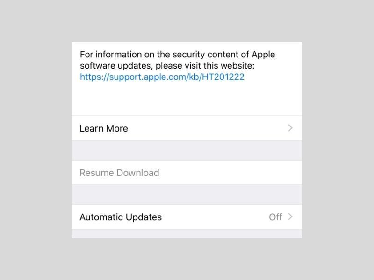Screen dimensions: 374x280
Task: Tap the chevron on Learn More row
Action: (290, 128)
